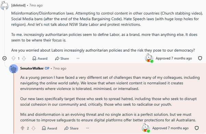Open mod shield actions for top comment

200,58
